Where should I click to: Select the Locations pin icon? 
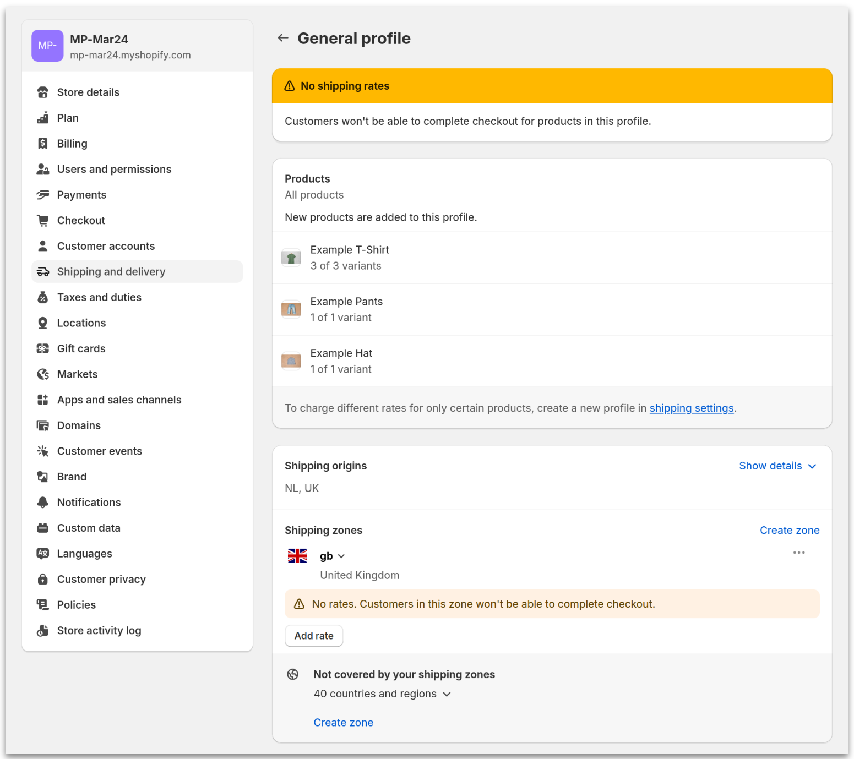click(x=43, y=323)
